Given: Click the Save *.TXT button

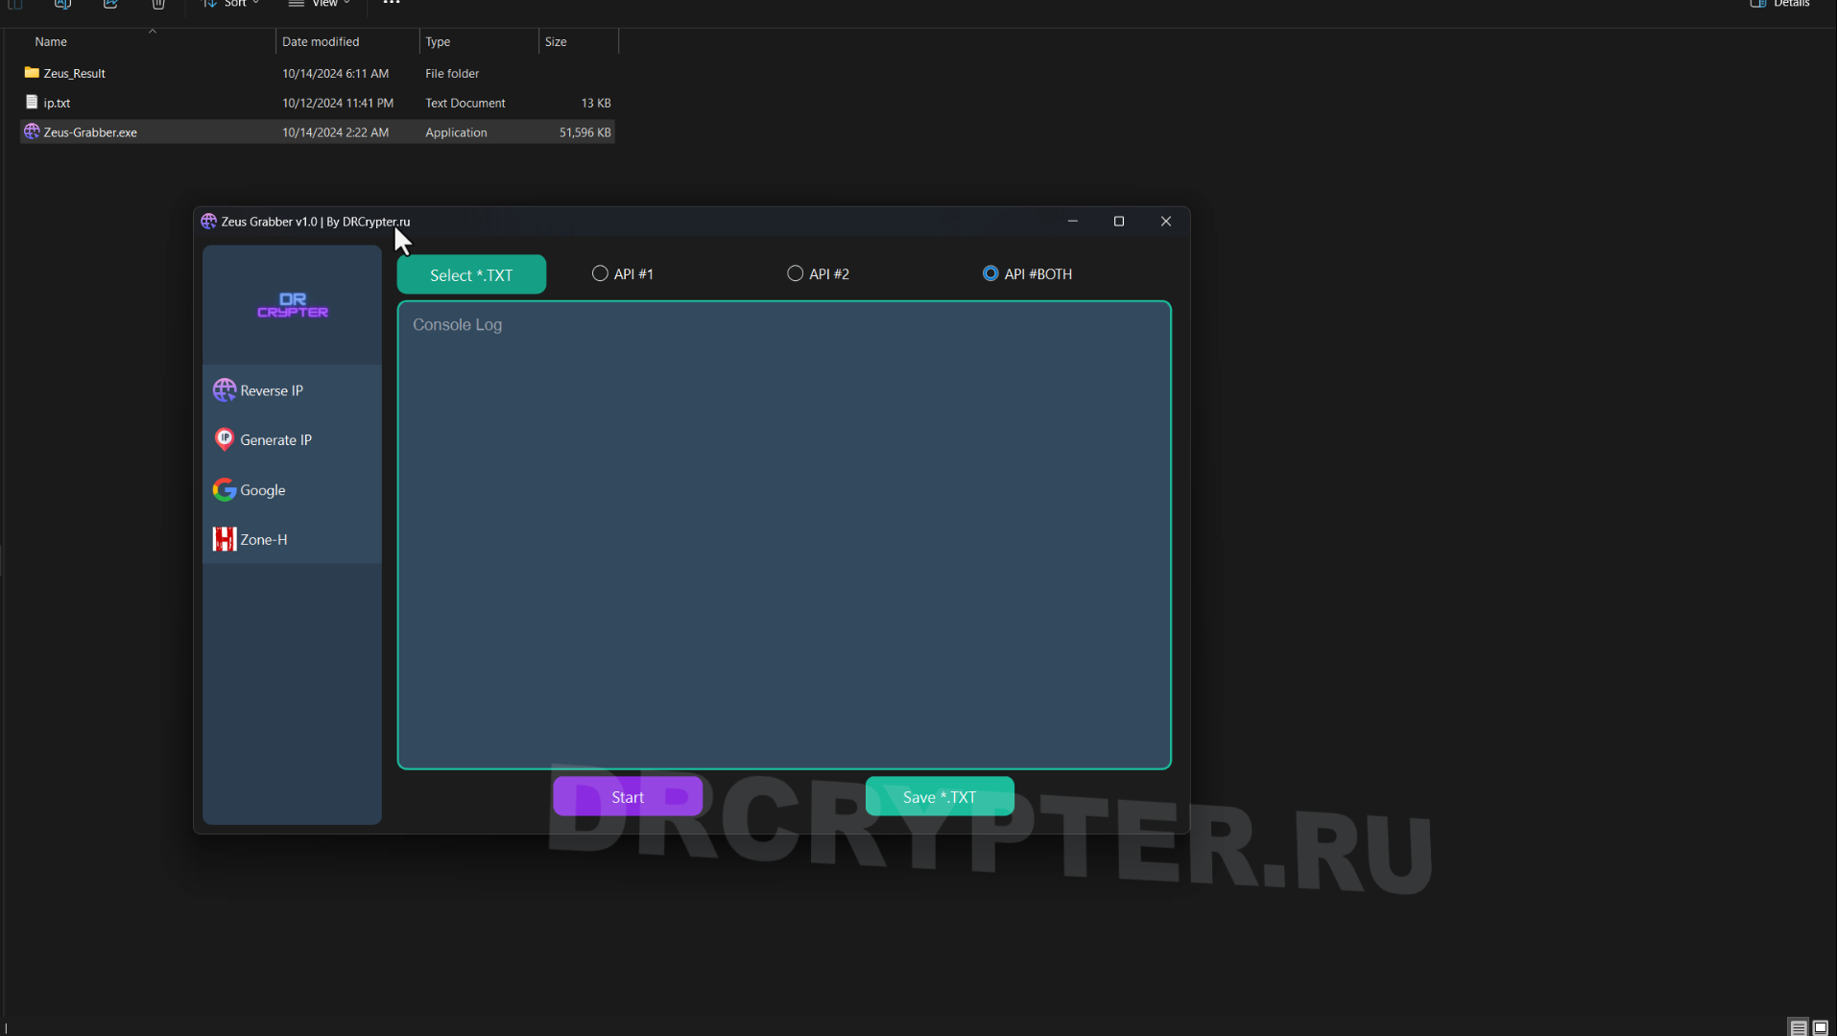Looking at the screenshot, I should coord(940,796).
